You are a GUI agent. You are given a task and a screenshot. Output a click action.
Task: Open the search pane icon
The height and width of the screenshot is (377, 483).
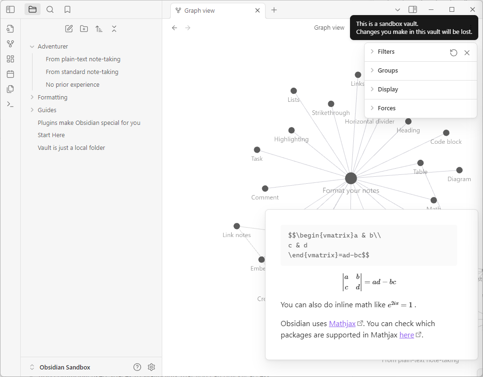(x=50, y=9)
